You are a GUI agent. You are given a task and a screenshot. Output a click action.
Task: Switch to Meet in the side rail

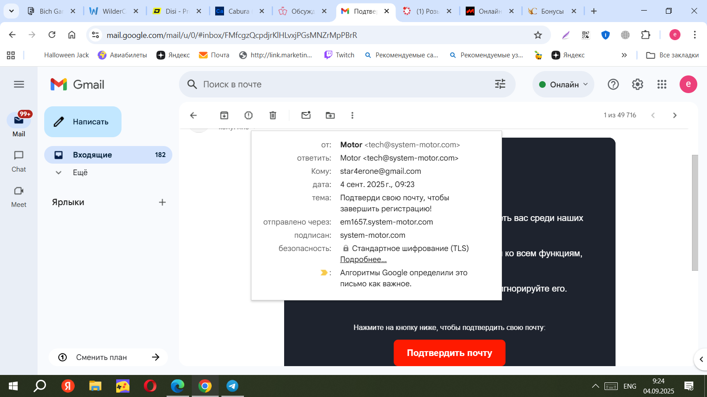click(19, 197)
